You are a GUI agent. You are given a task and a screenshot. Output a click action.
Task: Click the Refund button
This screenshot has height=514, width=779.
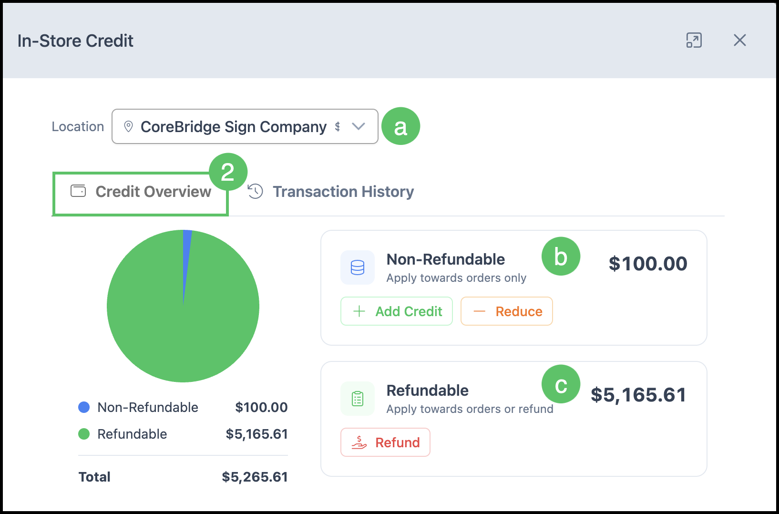385,442
